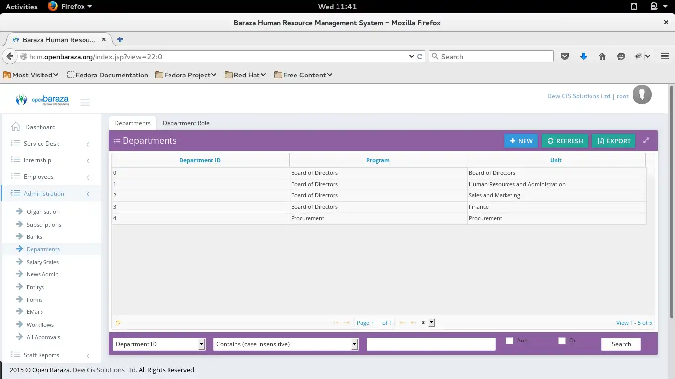Click the user profile avatar icon
Screen dimensions: 675x379
[642, 94]
